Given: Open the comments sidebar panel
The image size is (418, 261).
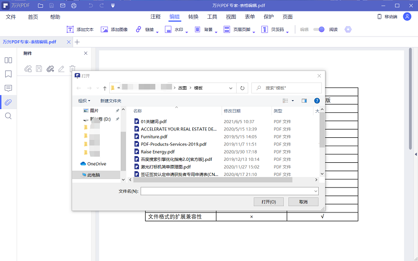Looking at the screenshot, I should (8, 88).
